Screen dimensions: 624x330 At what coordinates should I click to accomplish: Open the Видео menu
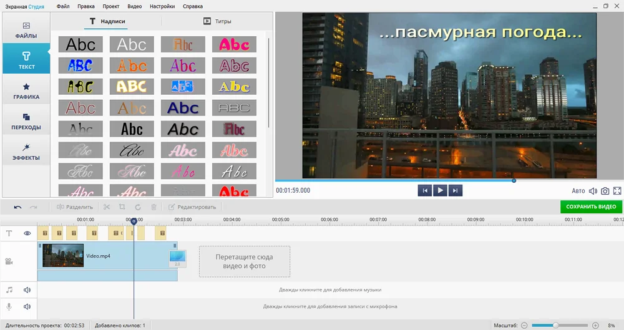(x=135, y=6)
